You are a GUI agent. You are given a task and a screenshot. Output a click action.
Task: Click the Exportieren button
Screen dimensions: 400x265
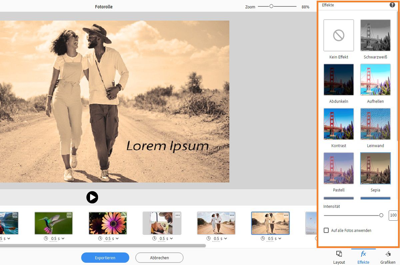coord(105,258)
